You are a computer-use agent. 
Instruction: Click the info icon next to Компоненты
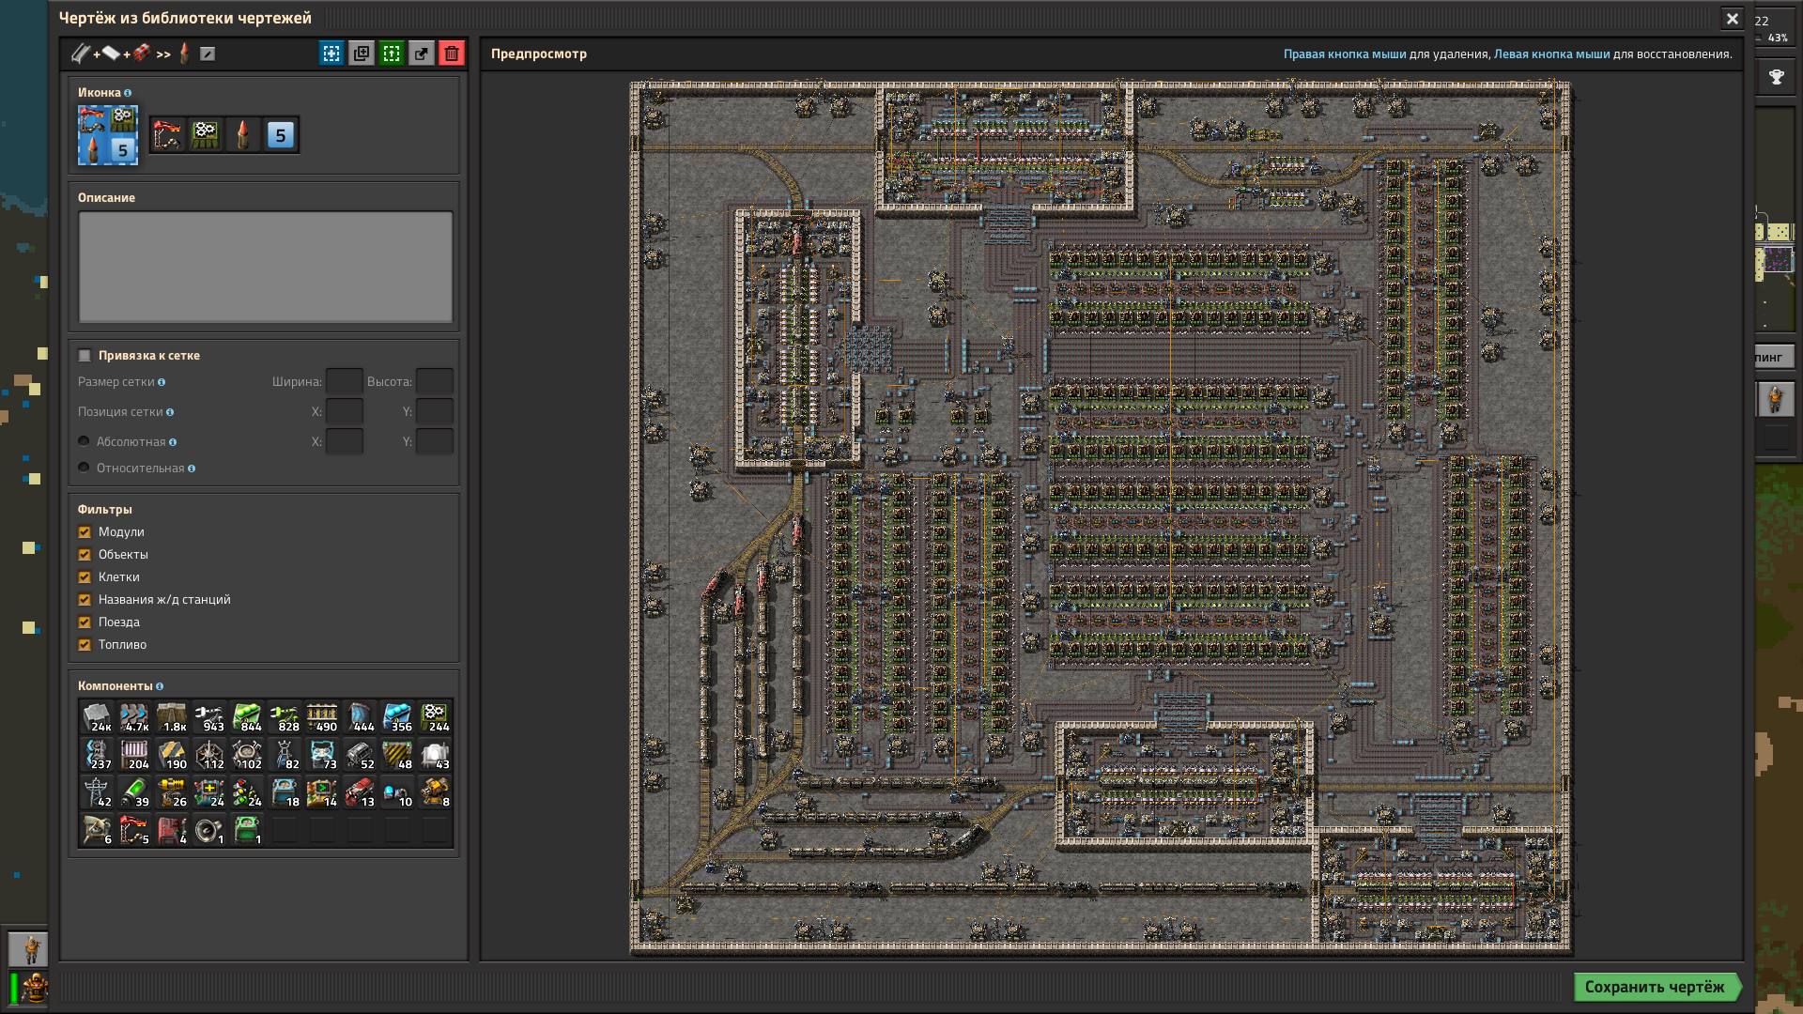click(x=160, y=686)
